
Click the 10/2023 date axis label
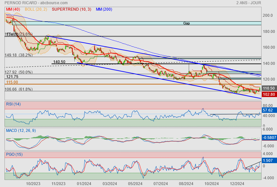pyautogui.click(x=33, y=184)
